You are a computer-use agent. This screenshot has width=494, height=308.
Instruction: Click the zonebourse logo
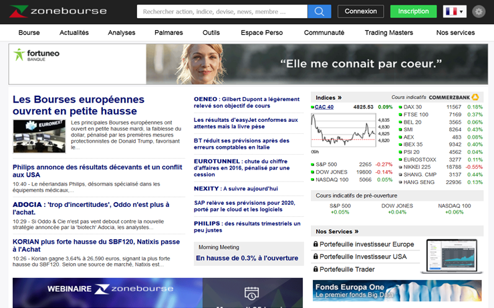(58, 11)
